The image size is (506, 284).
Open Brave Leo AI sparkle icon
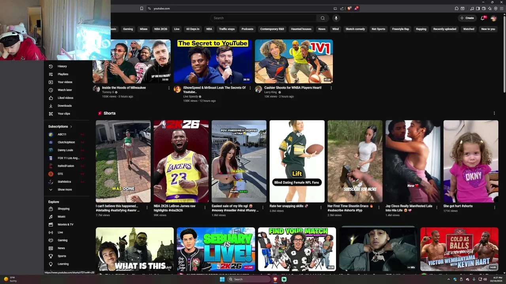point(490,8)
